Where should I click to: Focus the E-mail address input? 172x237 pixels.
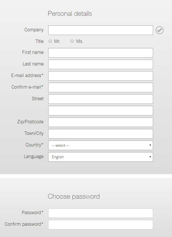click(100, 76)
